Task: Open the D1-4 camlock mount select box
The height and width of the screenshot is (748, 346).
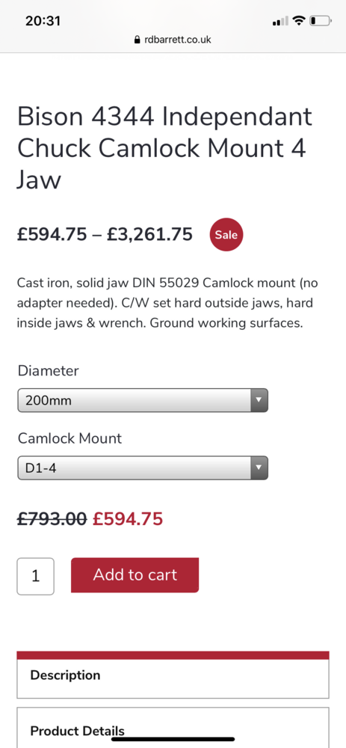Action: click(143, 468)
